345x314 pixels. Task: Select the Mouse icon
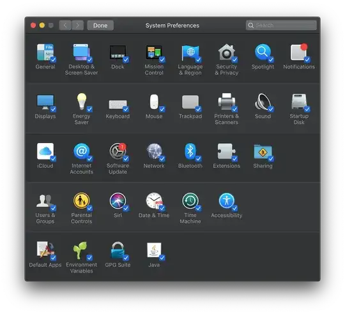[x=154, y=101]
